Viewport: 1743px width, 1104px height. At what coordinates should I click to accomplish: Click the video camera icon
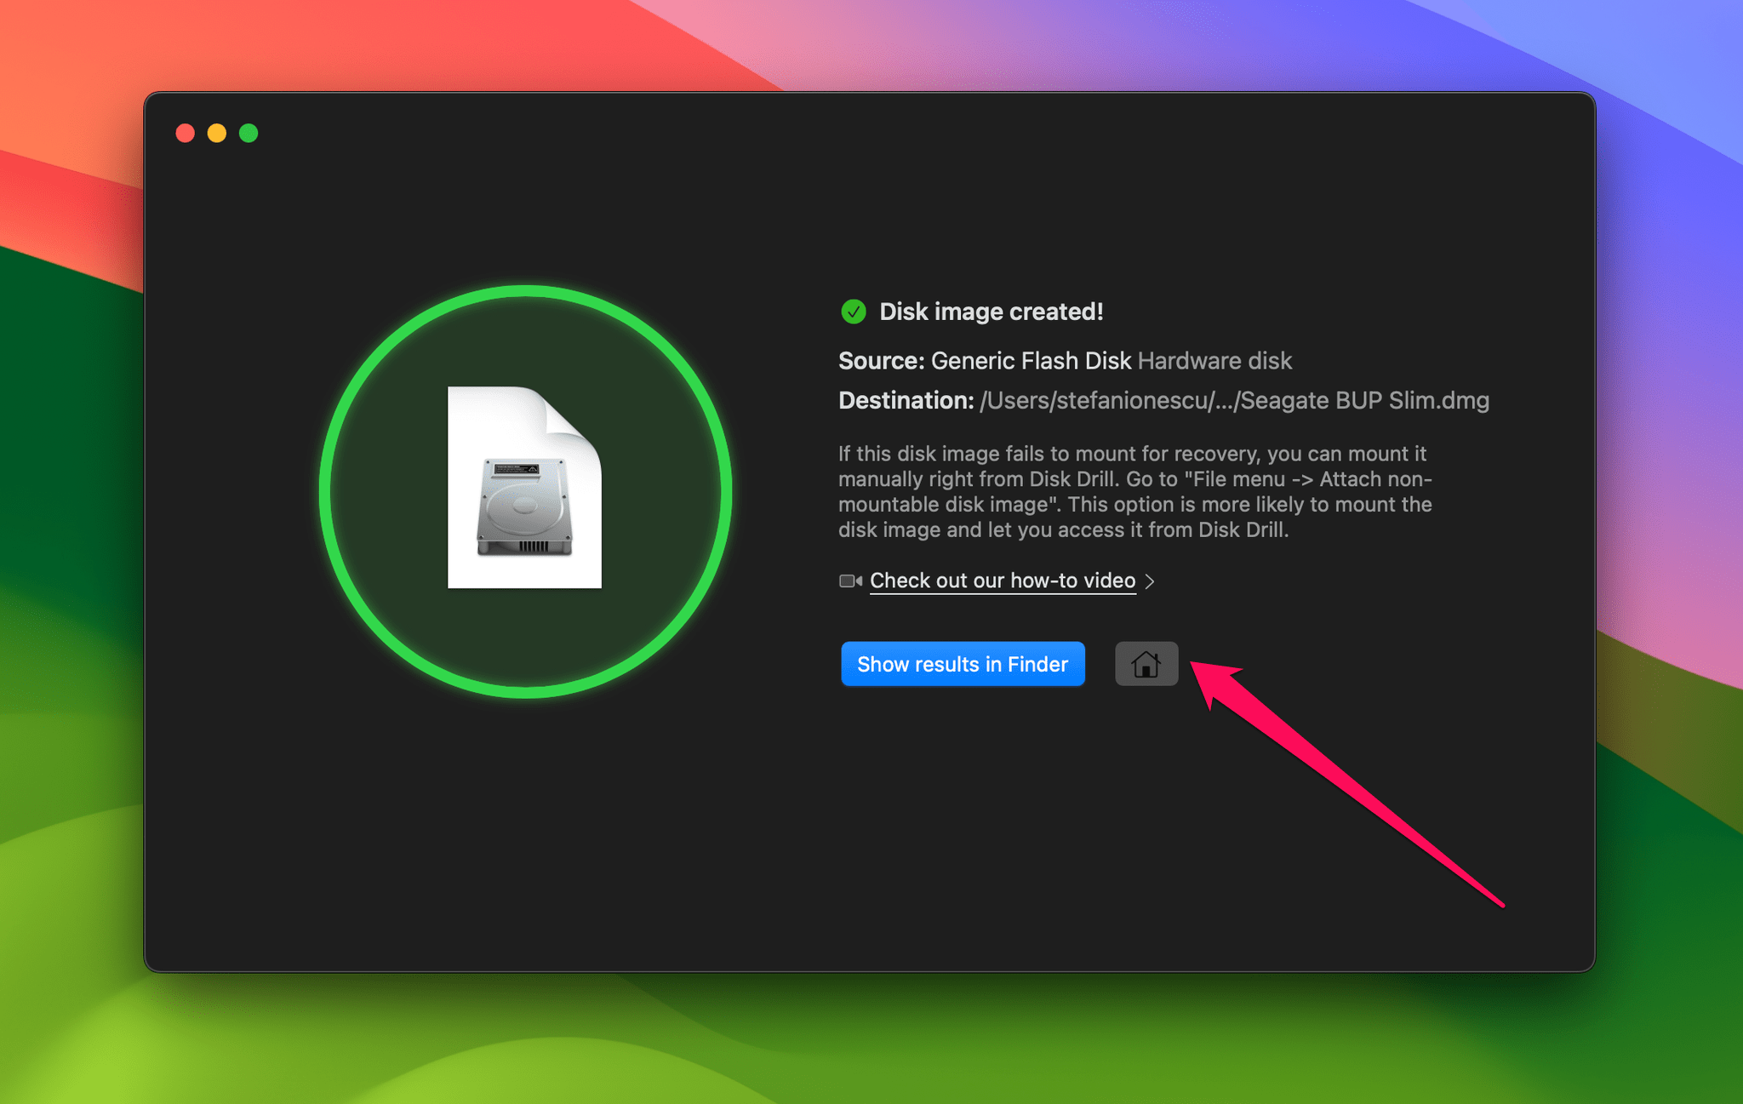point(850,581)
